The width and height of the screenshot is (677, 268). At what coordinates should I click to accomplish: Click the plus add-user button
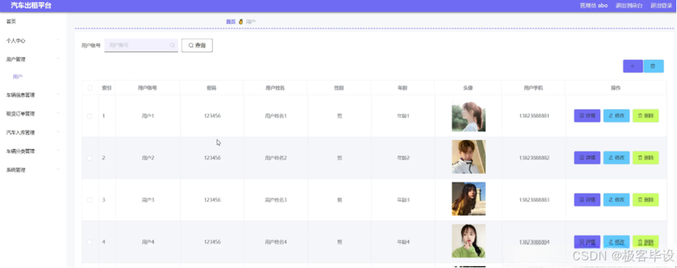633,66
